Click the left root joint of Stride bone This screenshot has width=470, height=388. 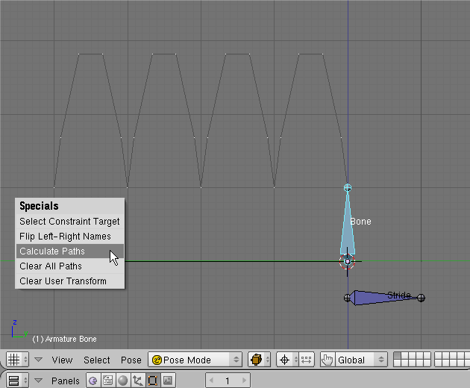347,298
